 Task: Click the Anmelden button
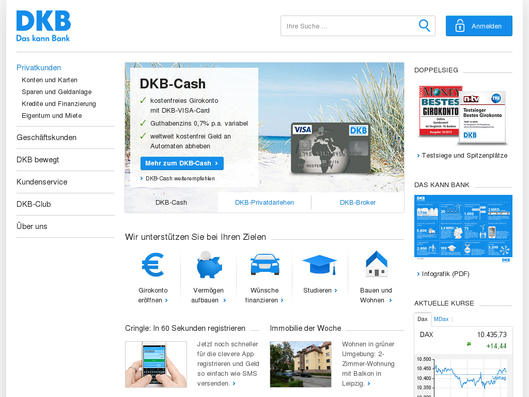pyautogui.click(x=479, y=26)
